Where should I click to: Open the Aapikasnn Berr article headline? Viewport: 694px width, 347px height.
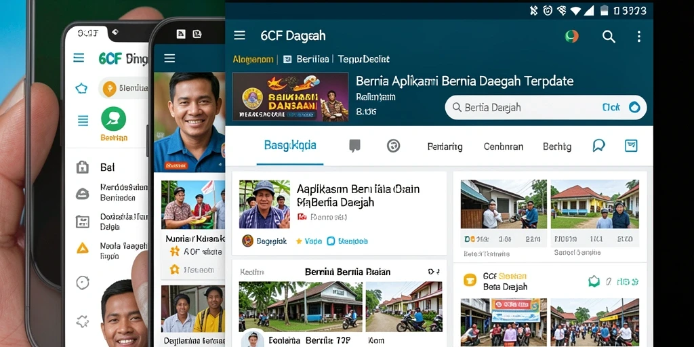tap(358, 196)
